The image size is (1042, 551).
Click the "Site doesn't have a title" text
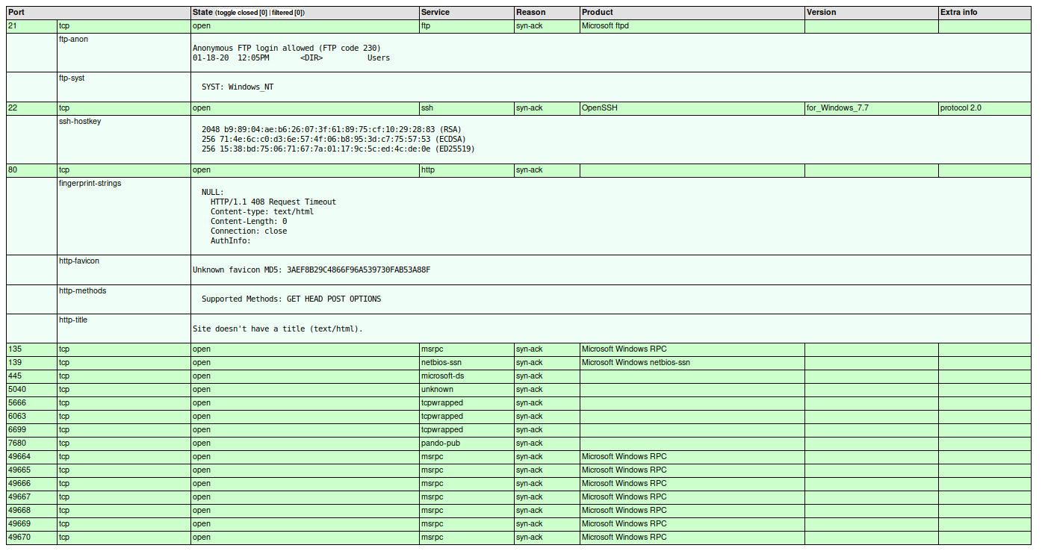(278, 329)
